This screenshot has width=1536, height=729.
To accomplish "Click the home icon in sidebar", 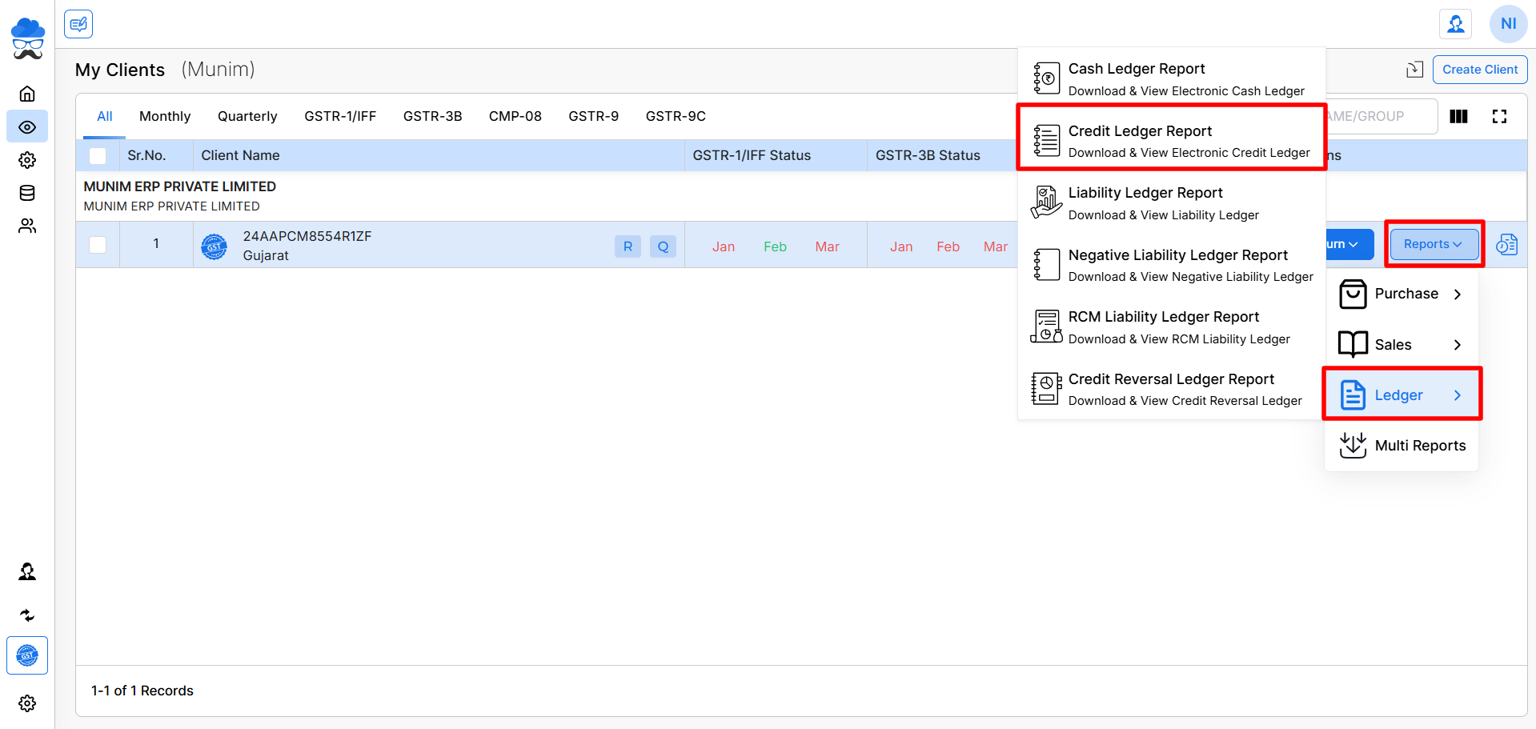I will point(27,94).
